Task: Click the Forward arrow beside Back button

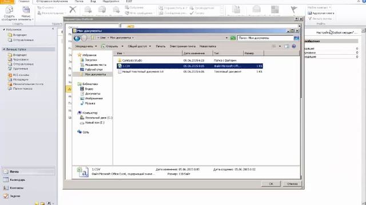Action: tap(84, 38)
